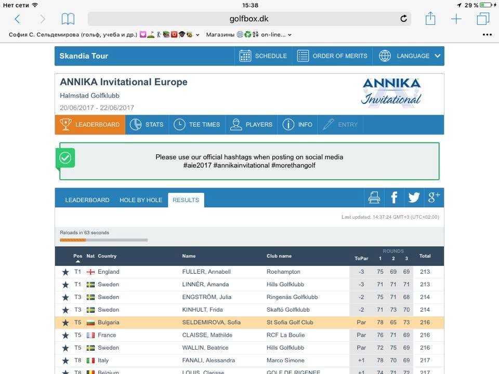Toggle favorite star for FANALI, Alessandra

(65, 360)
